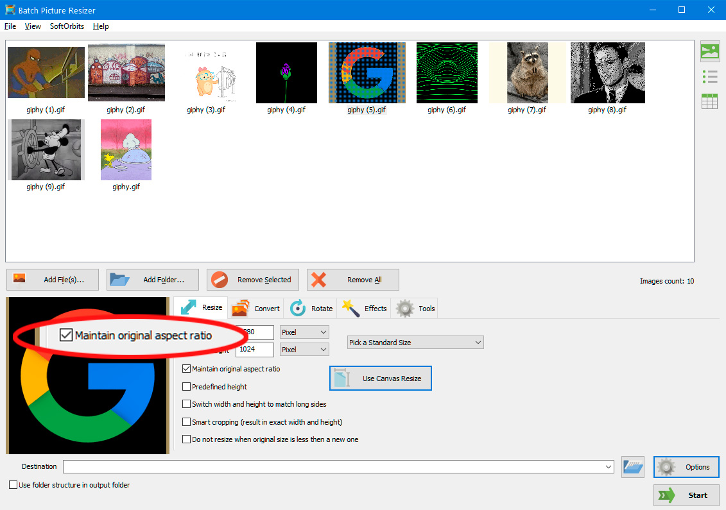Enable Predefined height
This screenshot has height=510, width=726.
pyautogui.click(x=186, y=386)
